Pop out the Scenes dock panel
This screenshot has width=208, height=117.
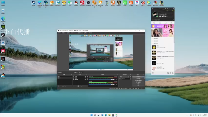point(71,75)
